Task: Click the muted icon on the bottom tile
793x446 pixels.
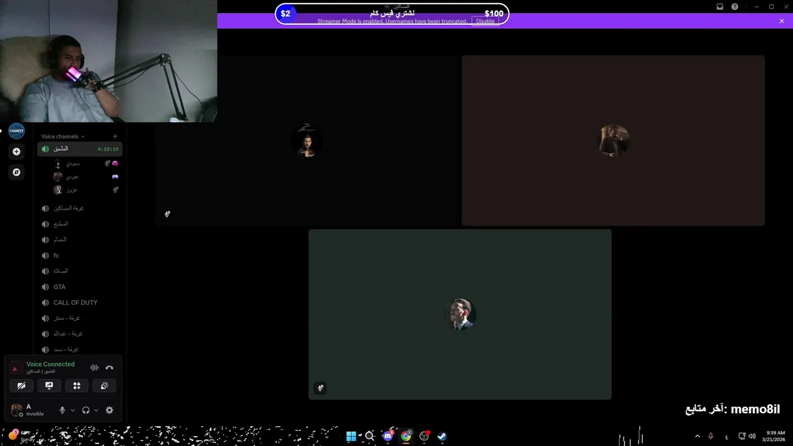Action: pos(320,388)
